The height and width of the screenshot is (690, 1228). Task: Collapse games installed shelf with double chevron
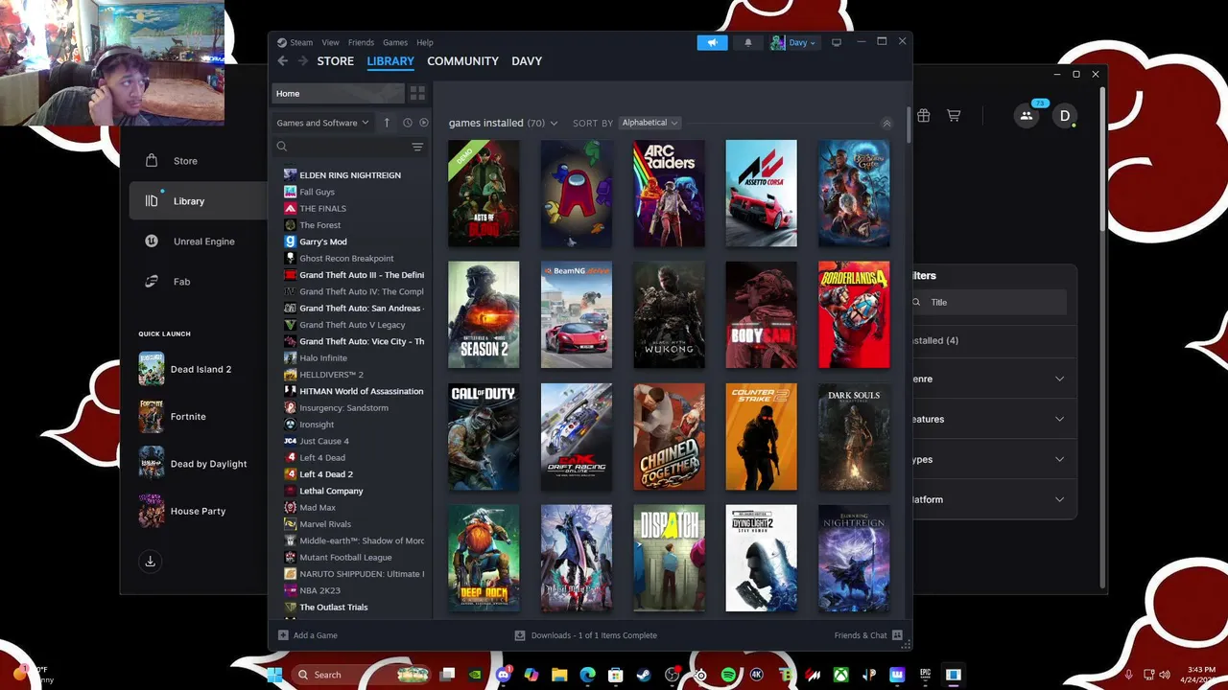pos(886,124)
